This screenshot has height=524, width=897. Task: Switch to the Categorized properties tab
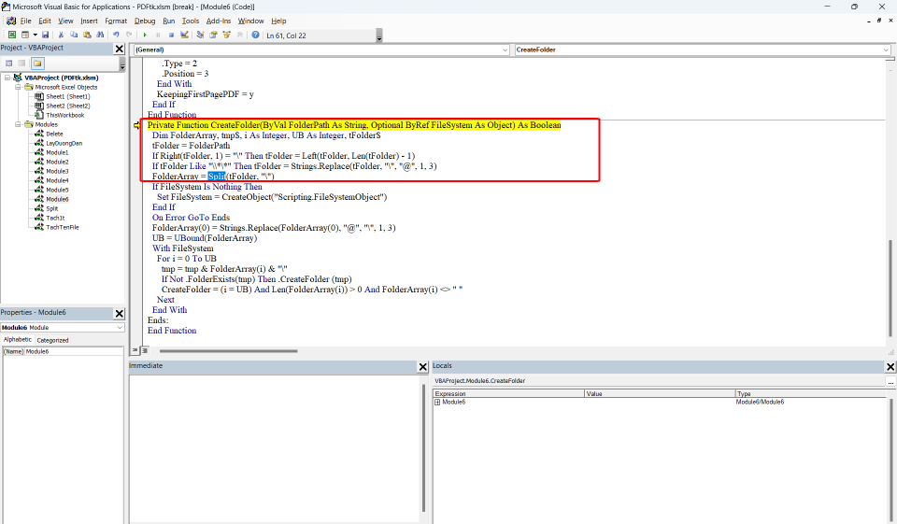click(52, 340)
